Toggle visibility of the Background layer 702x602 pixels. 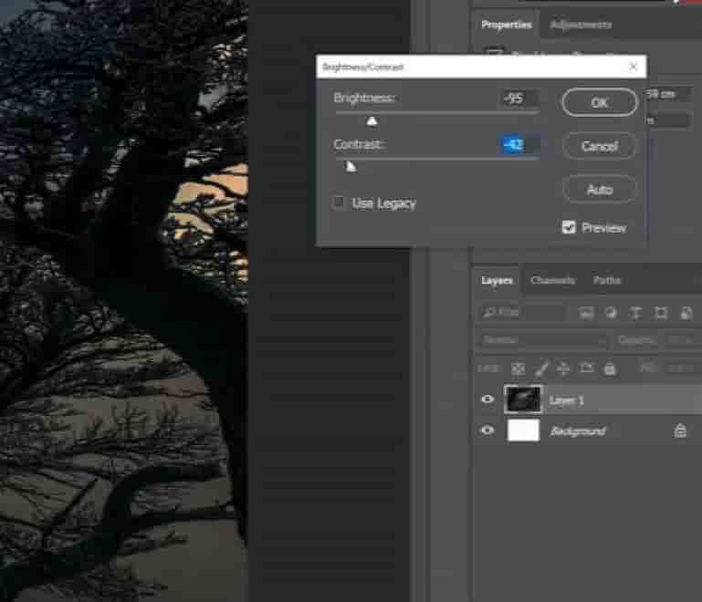pyautogui.click(x=487, y=431)
